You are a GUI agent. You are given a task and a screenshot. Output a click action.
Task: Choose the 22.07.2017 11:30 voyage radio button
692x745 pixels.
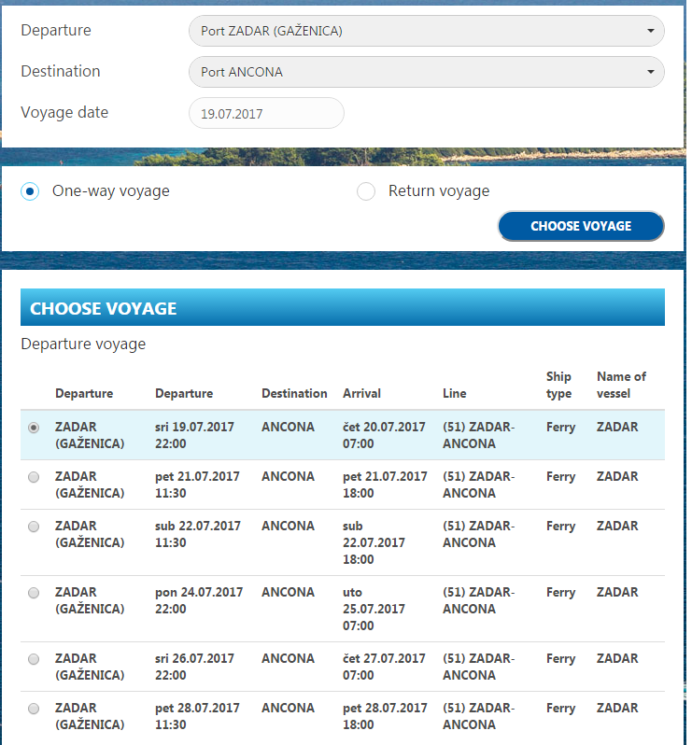pyautogui.click(x=35, y=527)
